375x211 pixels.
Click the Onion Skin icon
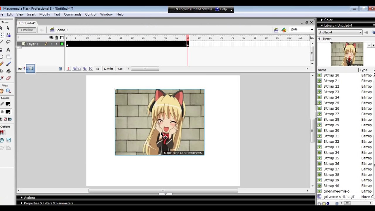[74, 69]
